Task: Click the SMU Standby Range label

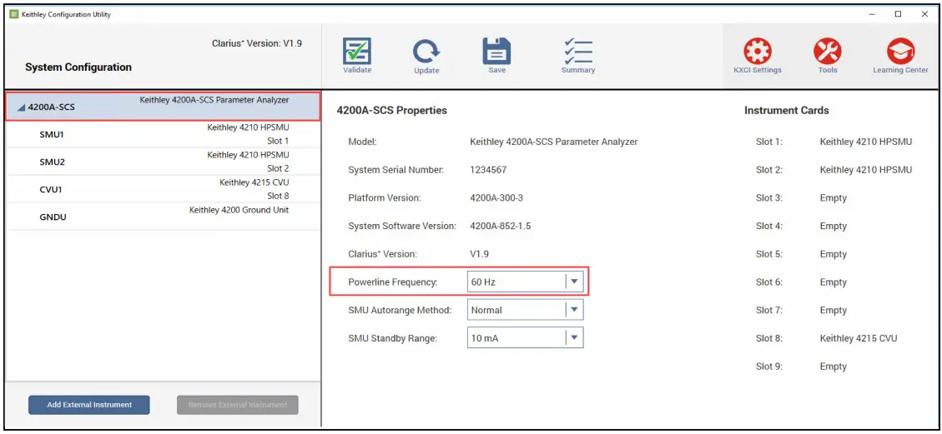Action: click(393, 338)
